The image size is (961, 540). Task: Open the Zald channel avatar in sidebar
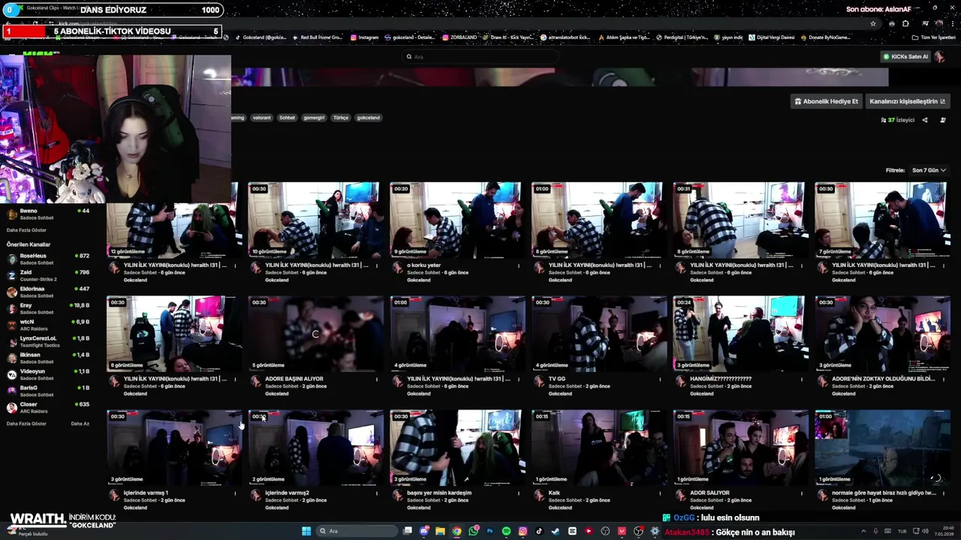click(x=11, y=275)
